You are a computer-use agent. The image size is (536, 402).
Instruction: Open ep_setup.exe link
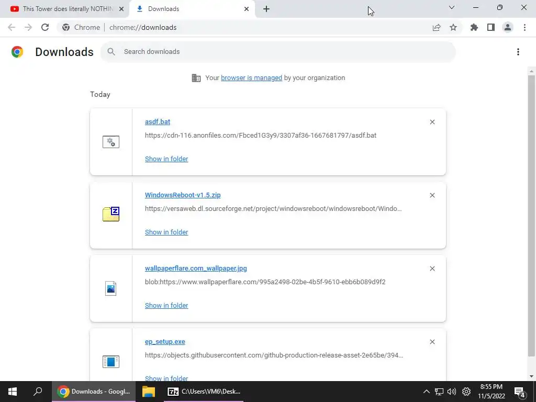point(165,342)
